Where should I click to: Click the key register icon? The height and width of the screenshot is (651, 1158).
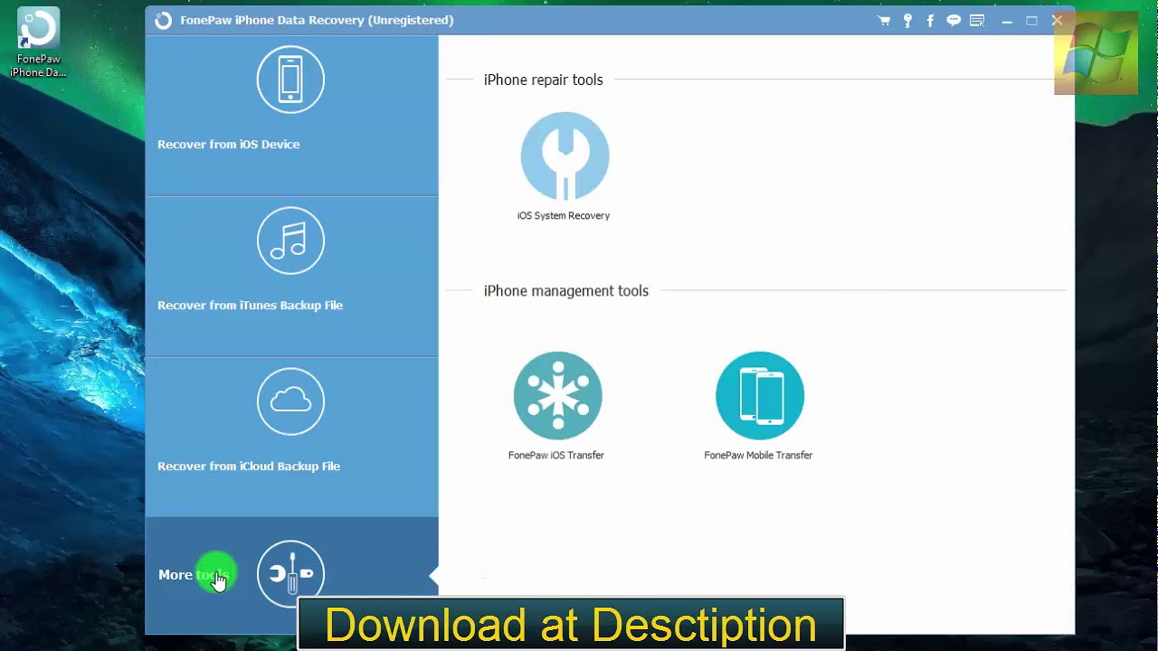[x=907, y=20]
